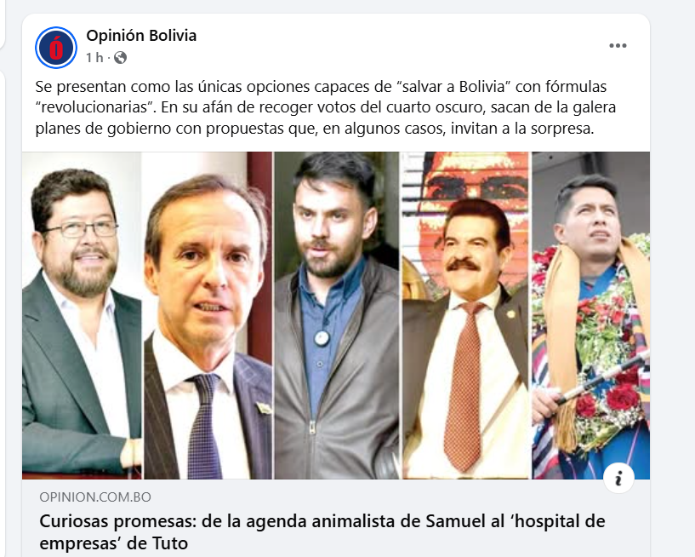
Task: Open photo panel of mustached man, red tie
Action: click(466, 315)
